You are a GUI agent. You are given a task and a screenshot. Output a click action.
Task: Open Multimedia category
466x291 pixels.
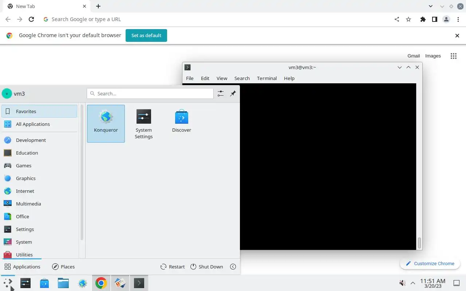39,204
